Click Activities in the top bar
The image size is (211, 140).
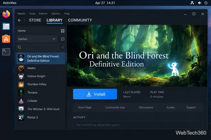[x=10, y=3]
